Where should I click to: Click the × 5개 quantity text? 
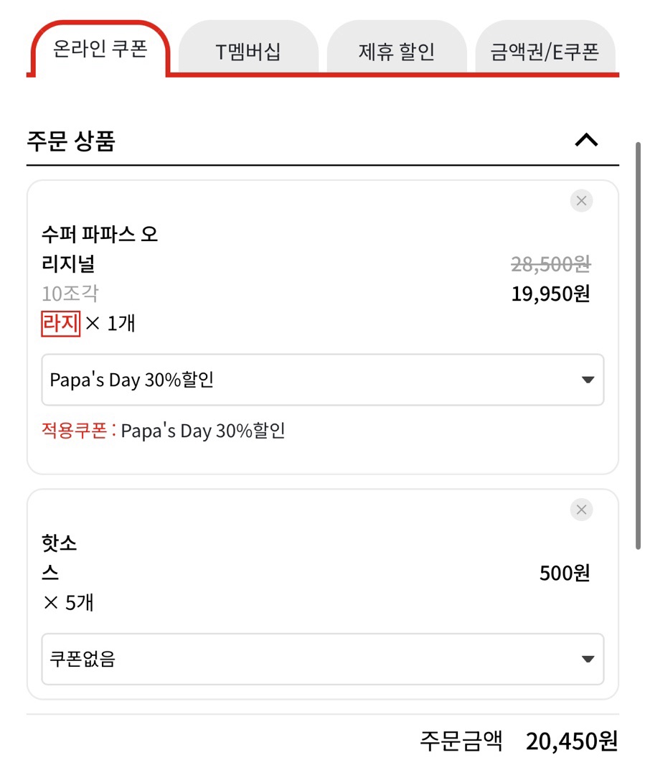[x=68, y=602]
